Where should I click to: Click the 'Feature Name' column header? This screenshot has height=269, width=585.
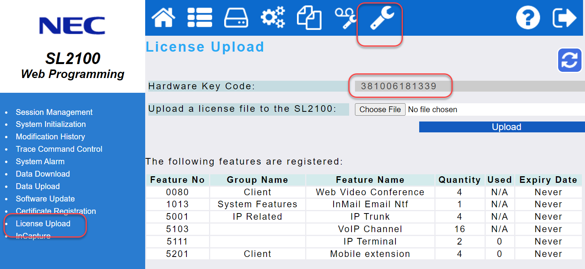tap(370, 180)
